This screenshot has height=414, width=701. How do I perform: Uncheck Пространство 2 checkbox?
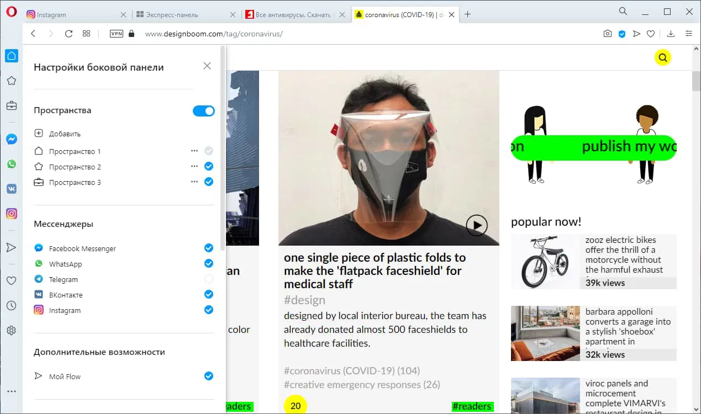[209, 166]
